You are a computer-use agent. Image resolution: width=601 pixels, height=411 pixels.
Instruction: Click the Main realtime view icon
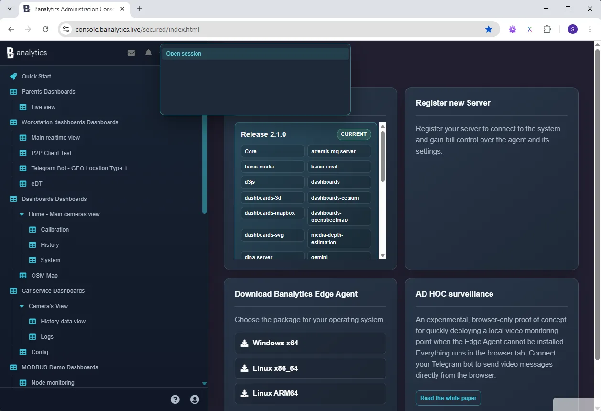coord(23,138)
